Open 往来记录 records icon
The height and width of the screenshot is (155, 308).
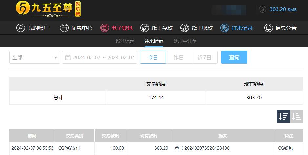(x=224, y=28)
